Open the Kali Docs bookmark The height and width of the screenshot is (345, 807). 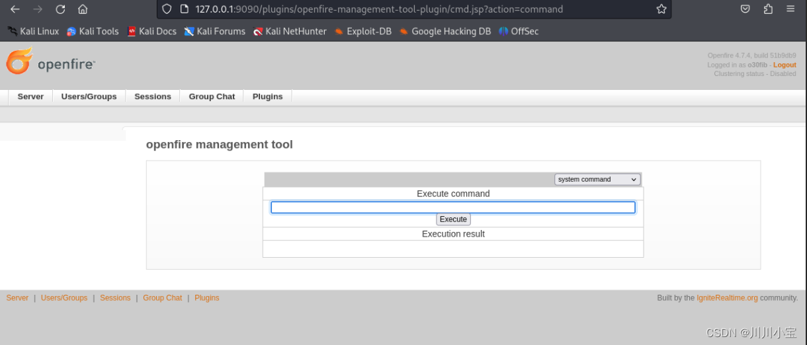tap(151, 31)
